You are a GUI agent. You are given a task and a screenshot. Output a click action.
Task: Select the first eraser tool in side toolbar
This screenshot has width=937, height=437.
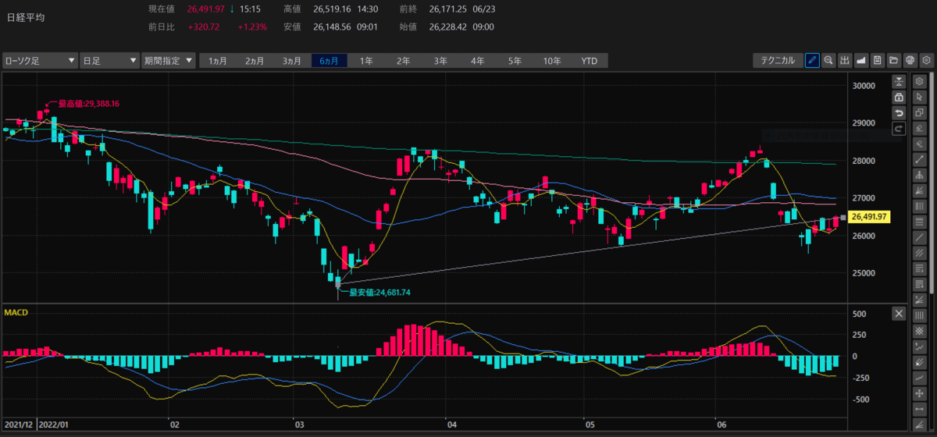pos(919,127)
